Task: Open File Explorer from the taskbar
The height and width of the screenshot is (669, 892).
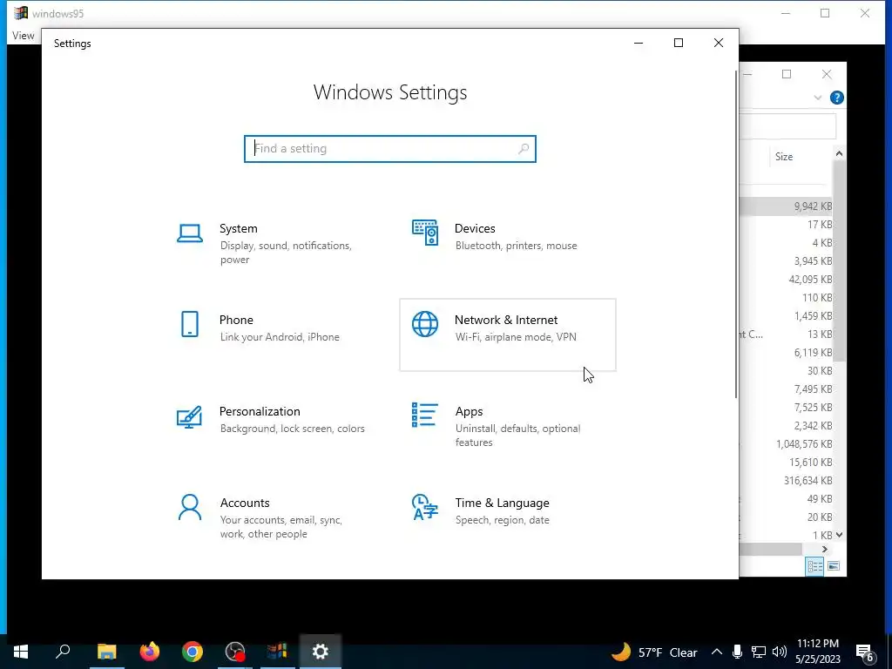Action: coord(106,652)
